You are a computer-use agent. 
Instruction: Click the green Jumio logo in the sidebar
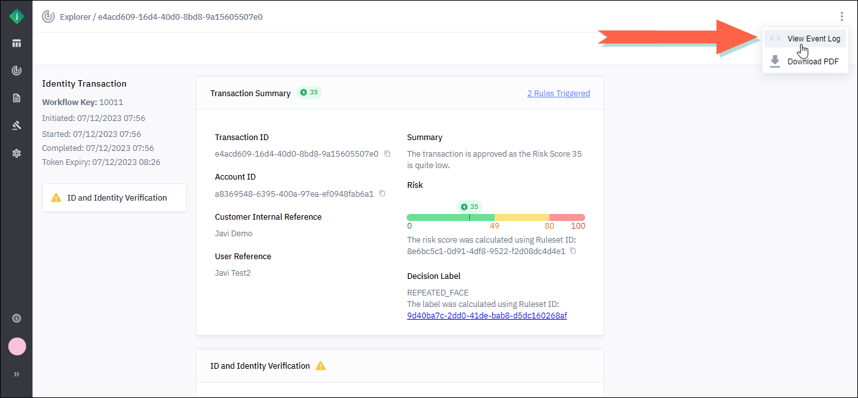pyautogui.click(x=17, y=17)
